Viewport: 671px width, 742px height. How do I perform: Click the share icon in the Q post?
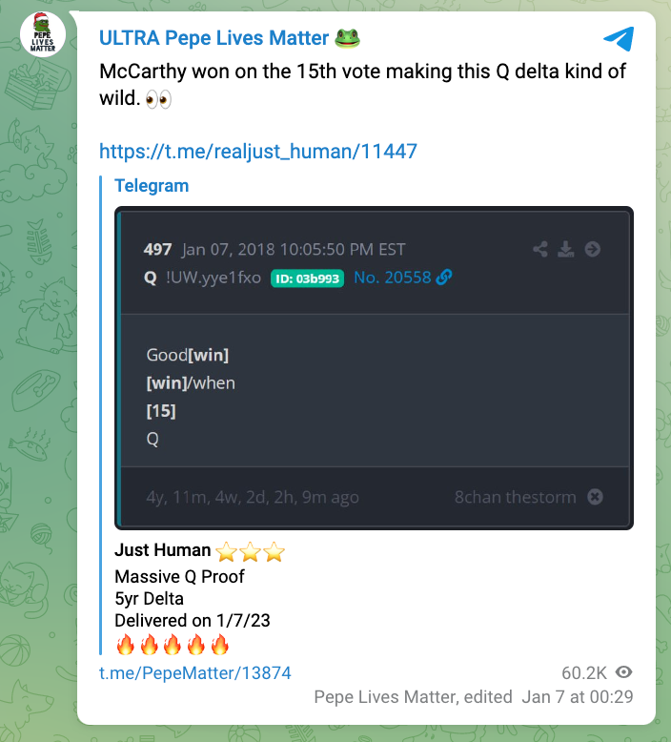(540, 250)
